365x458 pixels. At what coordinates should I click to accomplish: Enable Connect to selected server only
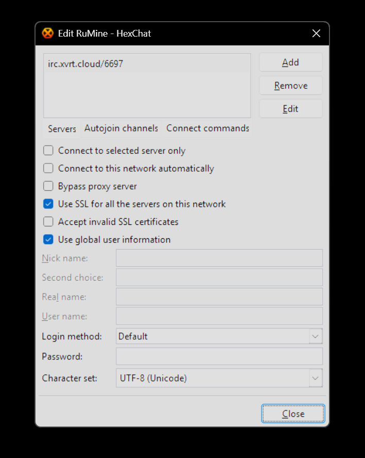pos(48,151)
